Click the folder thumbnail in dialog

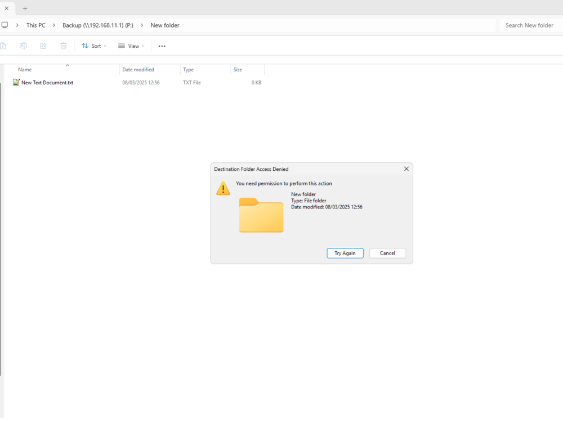(x=261, y=215)
